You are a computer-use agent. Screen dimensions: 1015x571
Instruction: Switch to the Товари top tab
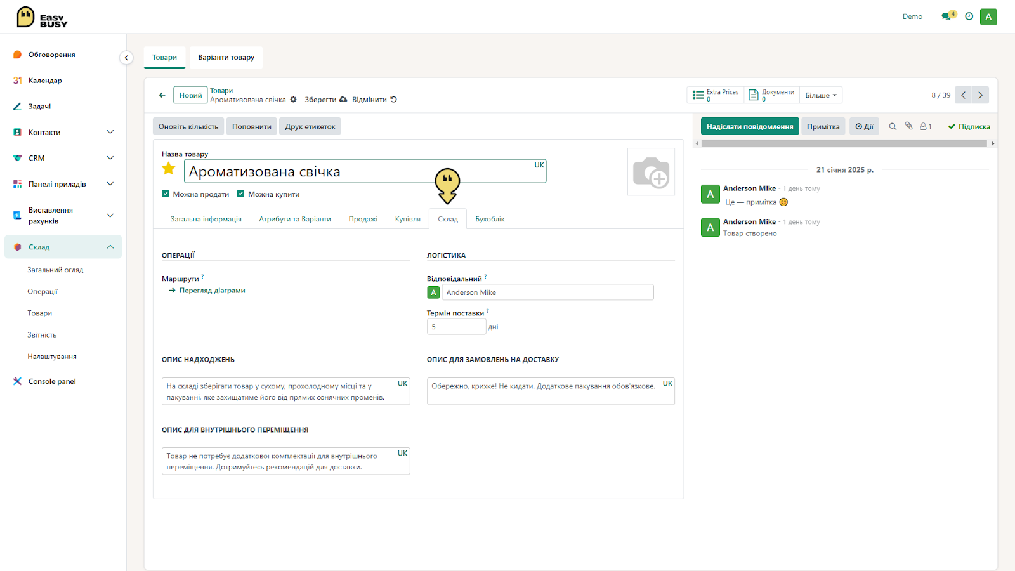pyautogui.click(x=164, y=57)
